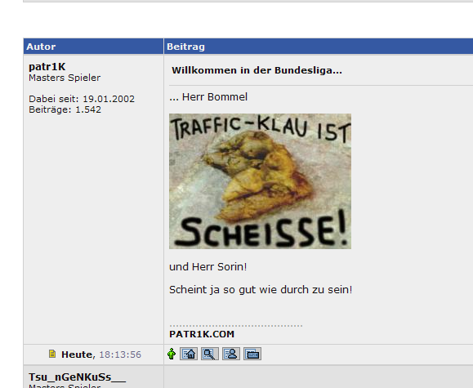Click the green online status figure icon
Viewport: 473px width, 388px height.
coord(172,354)
